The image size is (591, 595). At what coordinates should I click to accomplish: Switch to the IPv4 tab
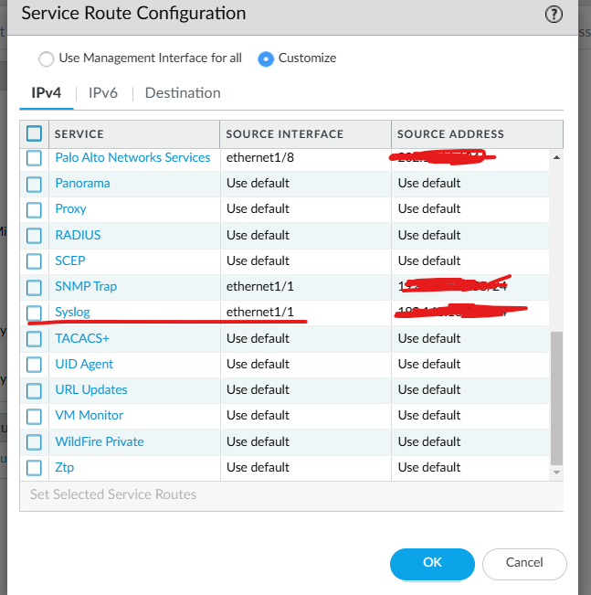point(47,93)
